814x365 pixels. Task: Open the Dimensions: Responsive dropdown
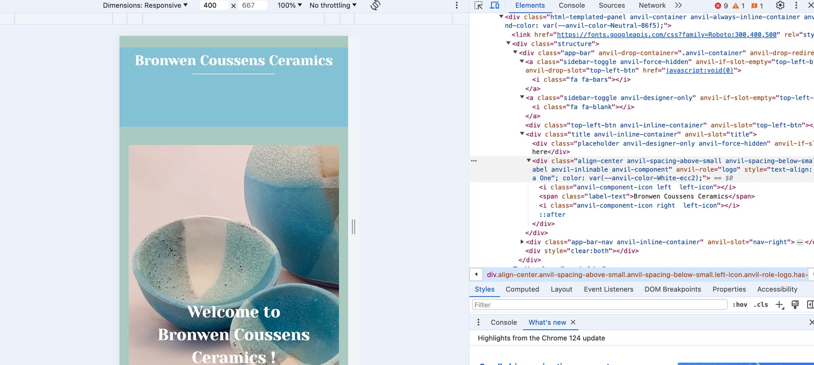coord(145,6)
